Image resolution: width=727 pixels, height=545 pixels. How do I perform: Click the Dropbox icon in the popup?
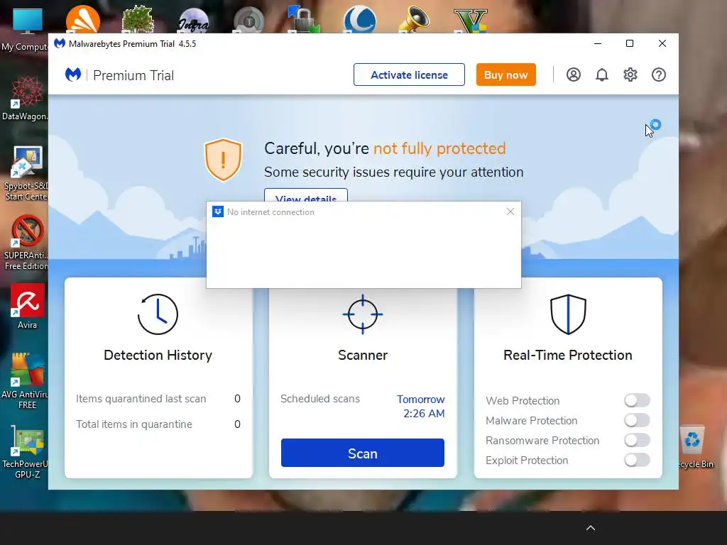[217, 211]
